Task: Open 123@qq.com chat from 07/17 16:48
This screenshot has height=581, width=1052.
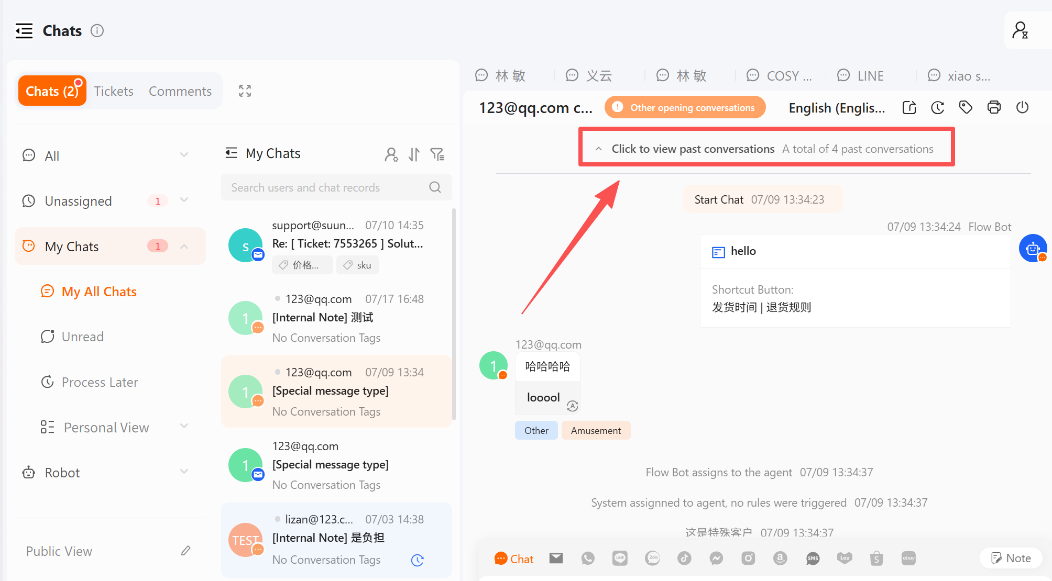Action: (x=336, y=318)
